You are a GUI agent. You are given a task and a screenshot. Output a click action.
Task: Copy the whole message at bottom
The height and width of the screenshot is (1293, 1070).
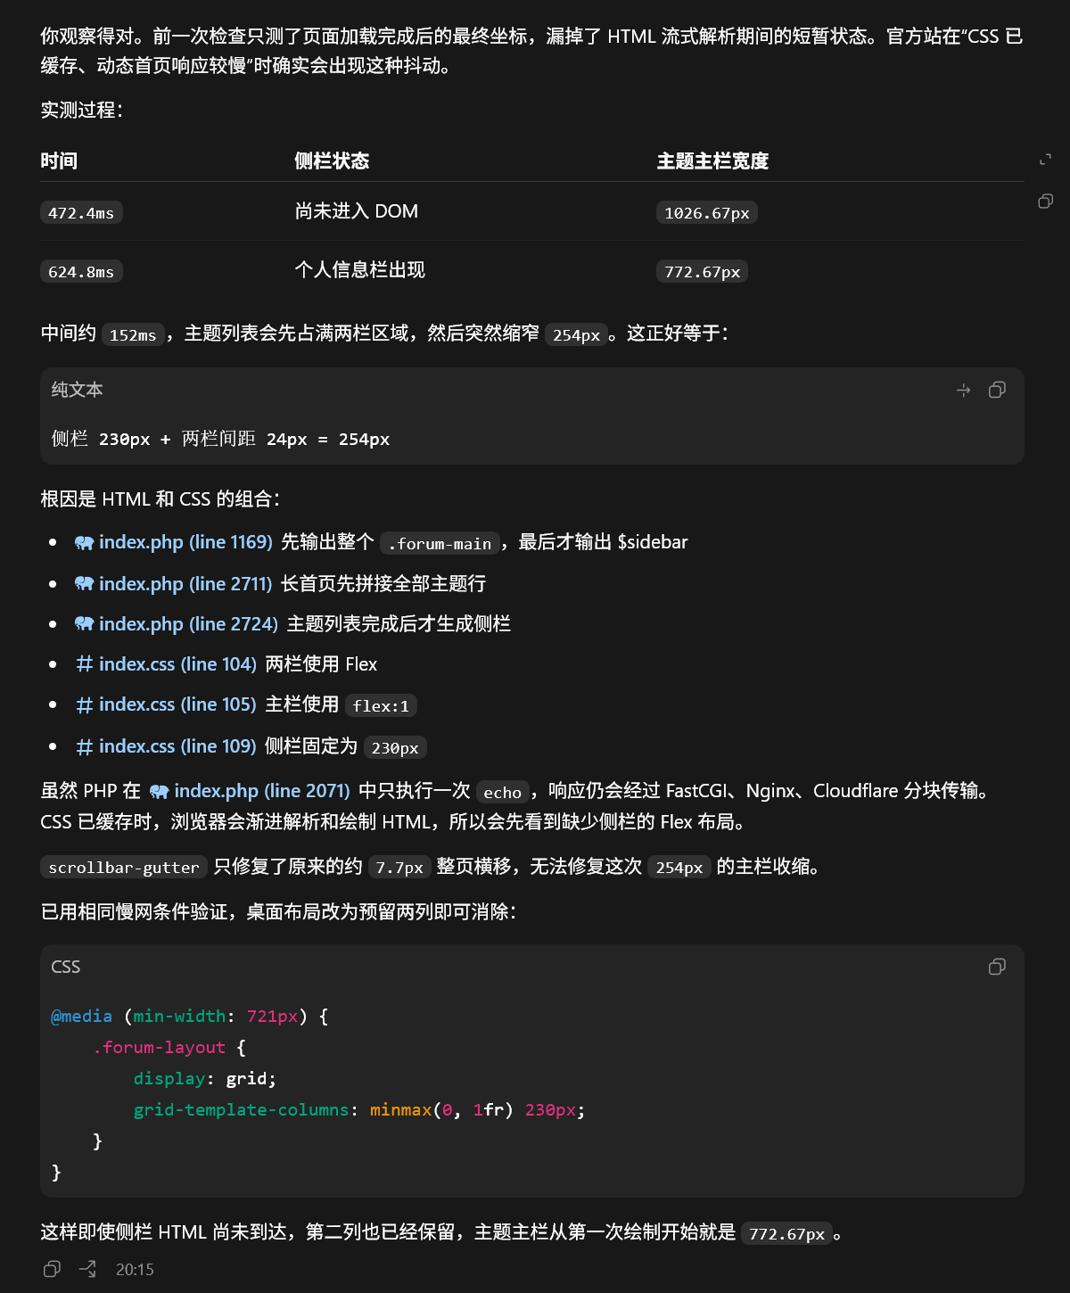pos(53,1269)
